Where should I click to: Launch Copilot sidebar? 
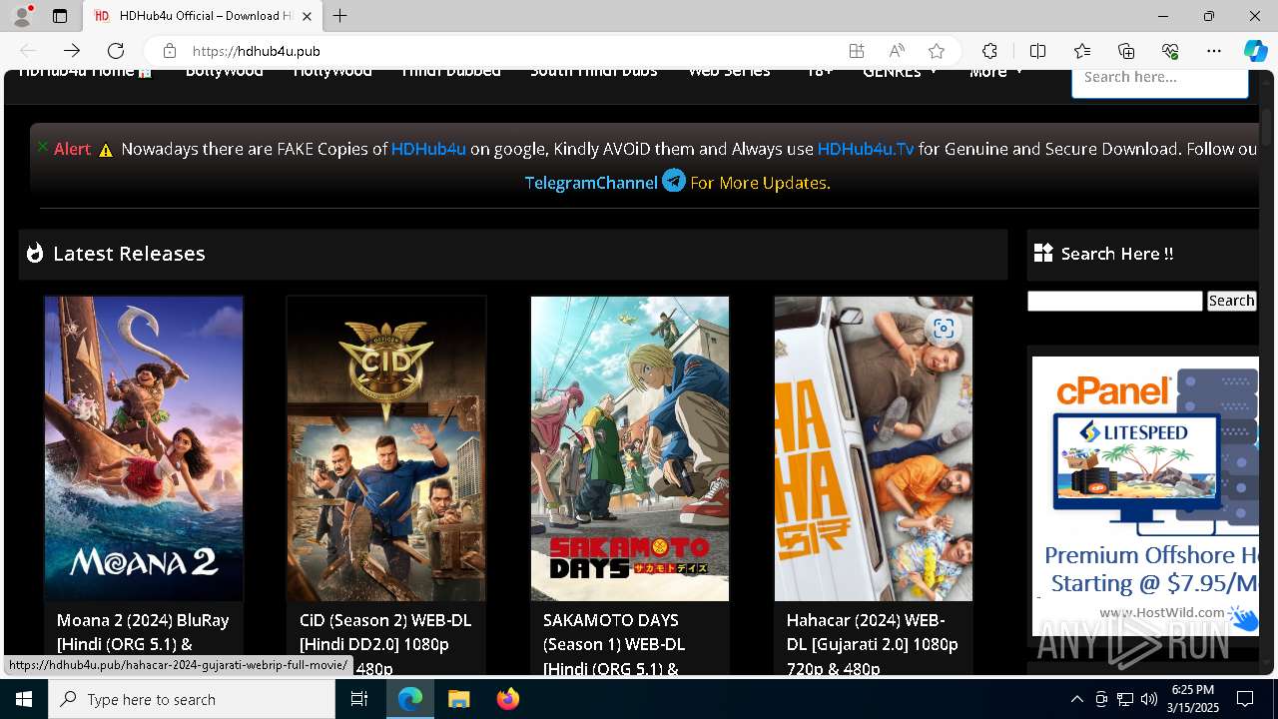(x=1255, y=51)
